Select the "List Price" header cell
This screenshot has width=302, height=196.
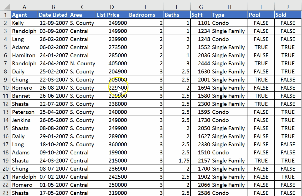point(112,15)
